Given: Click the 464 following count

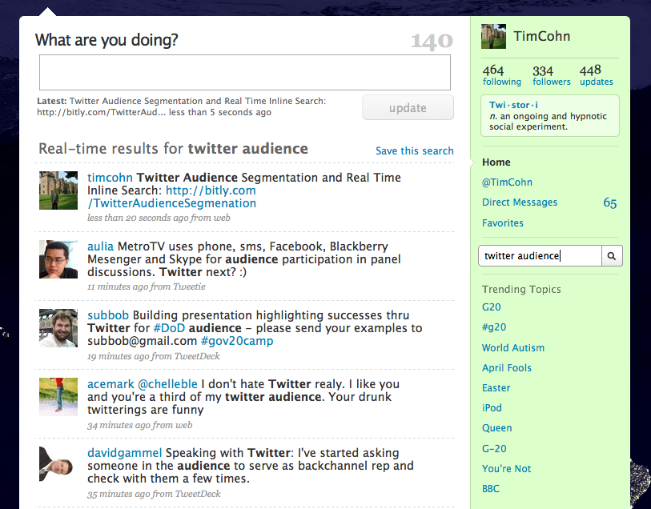Looking at the screenshot, I should tap(501, 75).
